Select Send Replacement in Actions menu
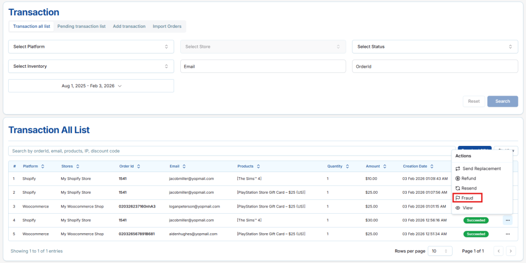 point(481,168)
